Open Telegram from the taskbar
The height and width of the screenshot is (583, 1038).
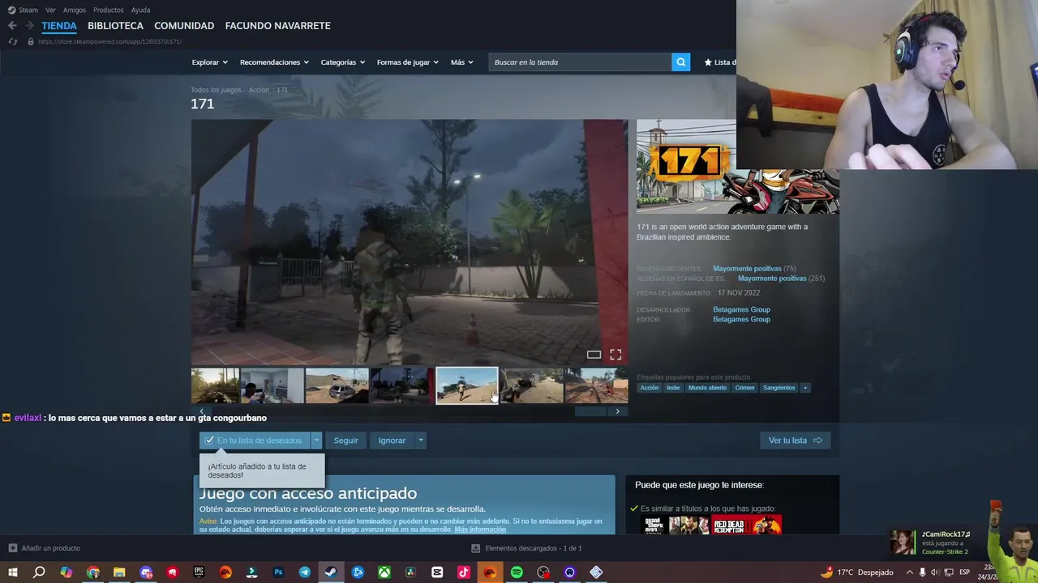305,572
